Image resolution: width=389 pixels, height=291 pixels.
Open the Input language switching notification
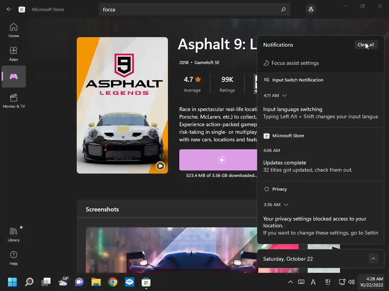(x=321, y=113)
